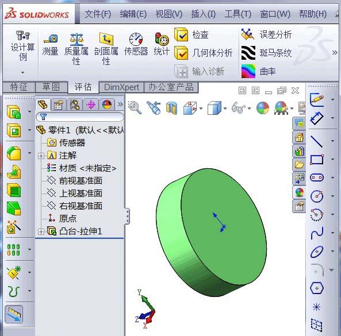Viewport: 341px width, 336px height.
Task: Select the Spline sketch tool
Action: pyautogui.click(x=317, y=233)
